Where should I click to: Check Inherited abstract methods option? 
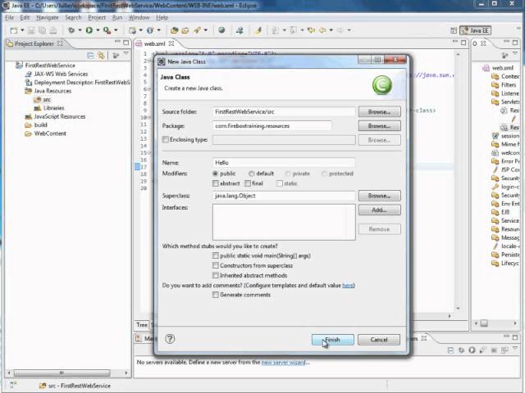(215, 275)
